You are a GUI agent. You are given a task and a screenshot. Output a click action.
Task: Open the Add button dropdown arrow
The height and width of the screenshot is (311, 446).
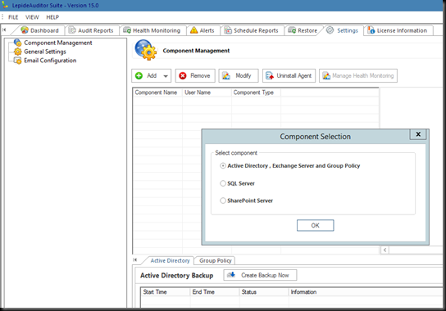click(x=166, y=76)
